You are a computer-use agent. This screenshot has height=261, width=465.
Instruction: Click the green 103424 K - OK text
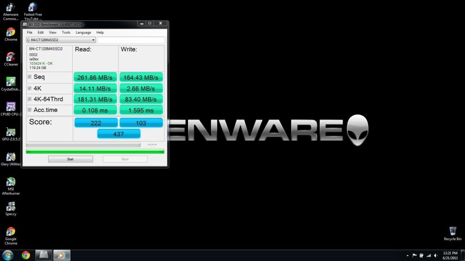41,63
